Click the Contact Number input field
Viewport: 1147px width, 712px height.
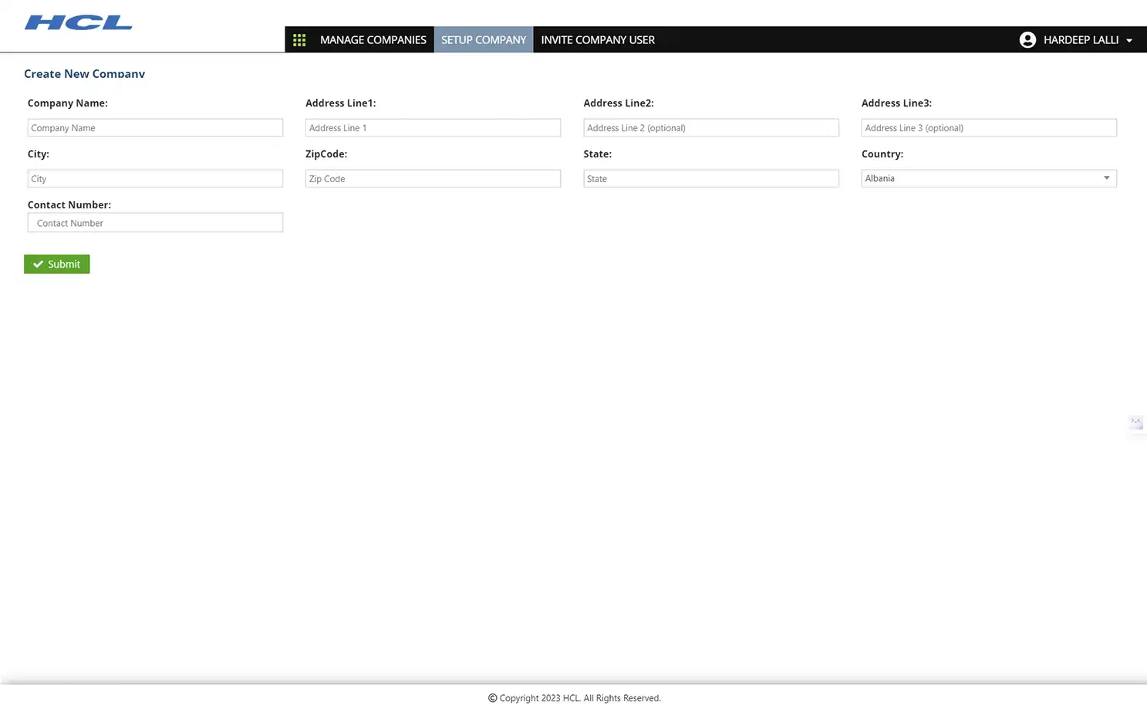coord(154,222)
